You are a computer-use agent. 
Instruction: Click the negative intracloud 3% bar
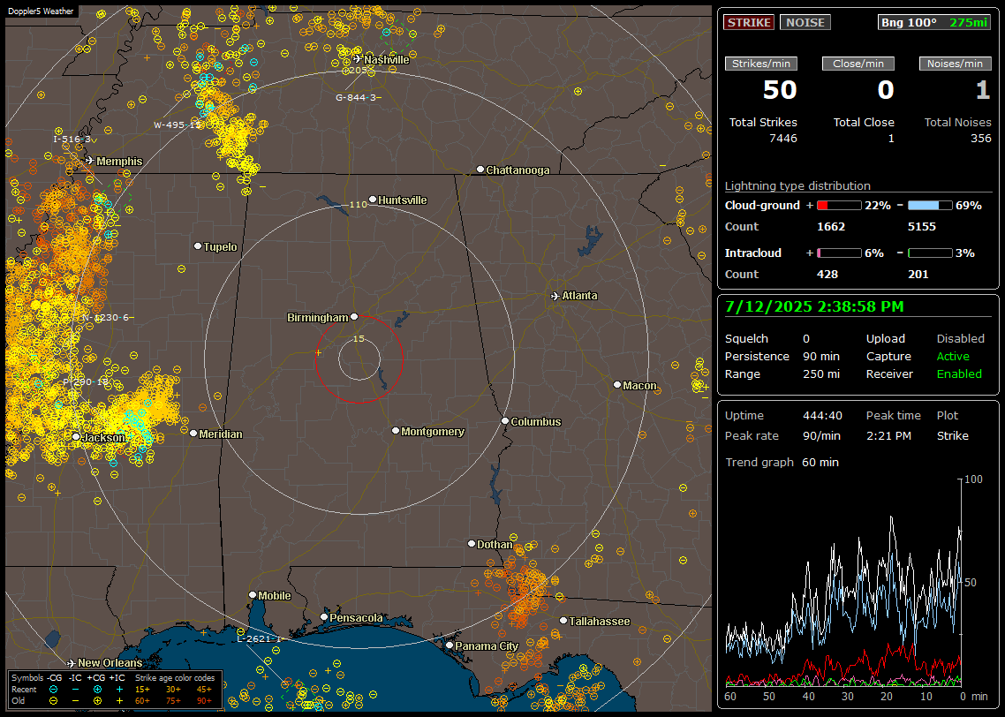(930, 253)
